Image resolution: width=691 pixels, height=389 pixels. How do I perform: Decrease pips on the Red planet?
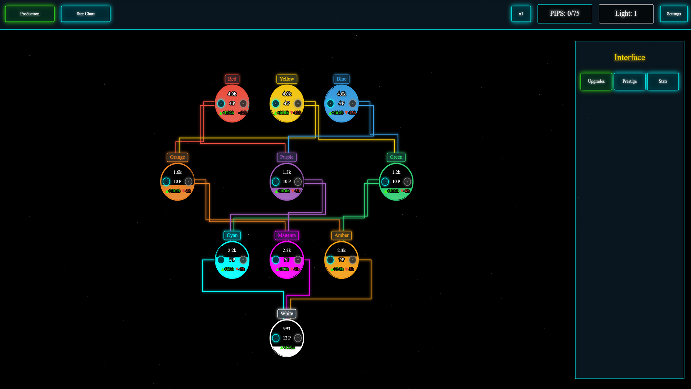tap(221, 103)
